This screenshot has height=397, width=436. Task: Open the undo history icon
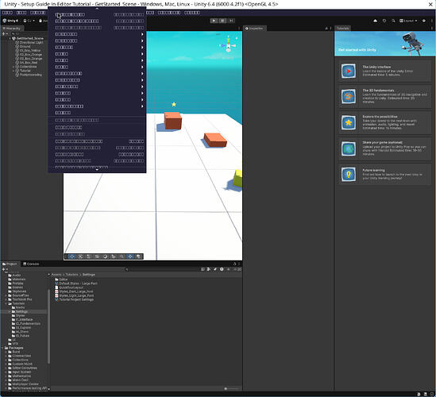(x=384, y=21)
